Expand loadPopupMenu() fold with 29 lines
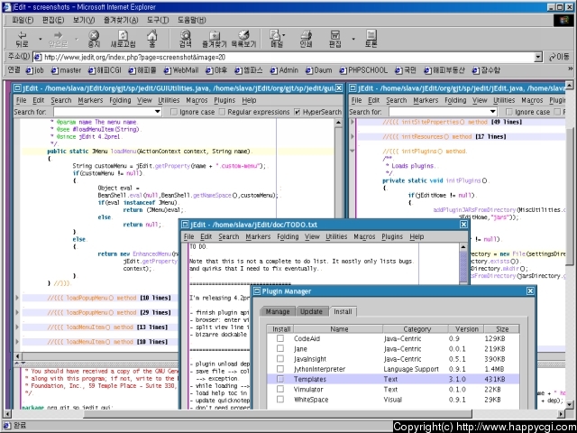This screenshot has height=433, width=577. tap(17, 313)
